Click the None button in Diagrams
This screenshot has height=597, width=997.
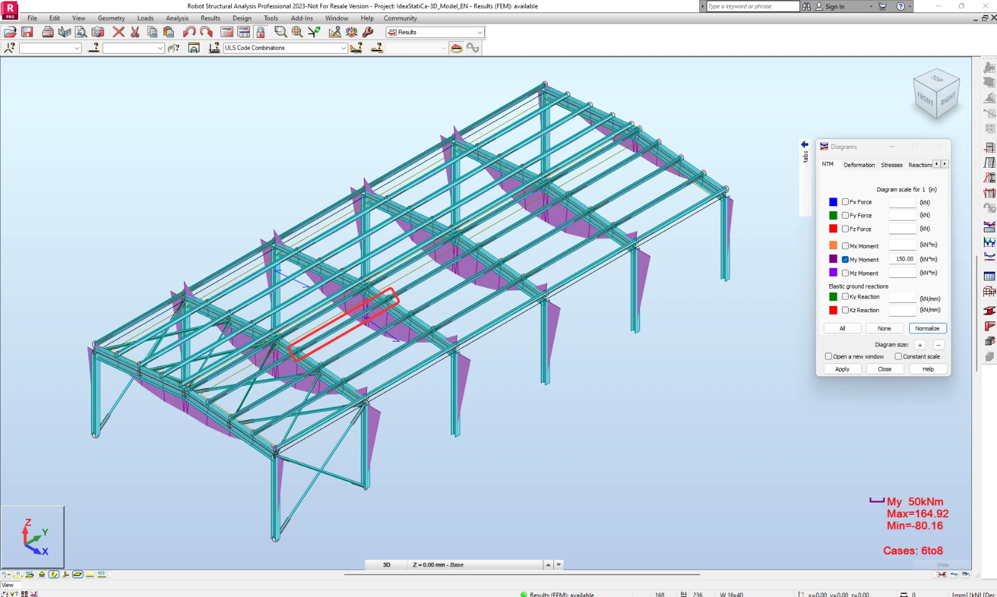[885, 328]
